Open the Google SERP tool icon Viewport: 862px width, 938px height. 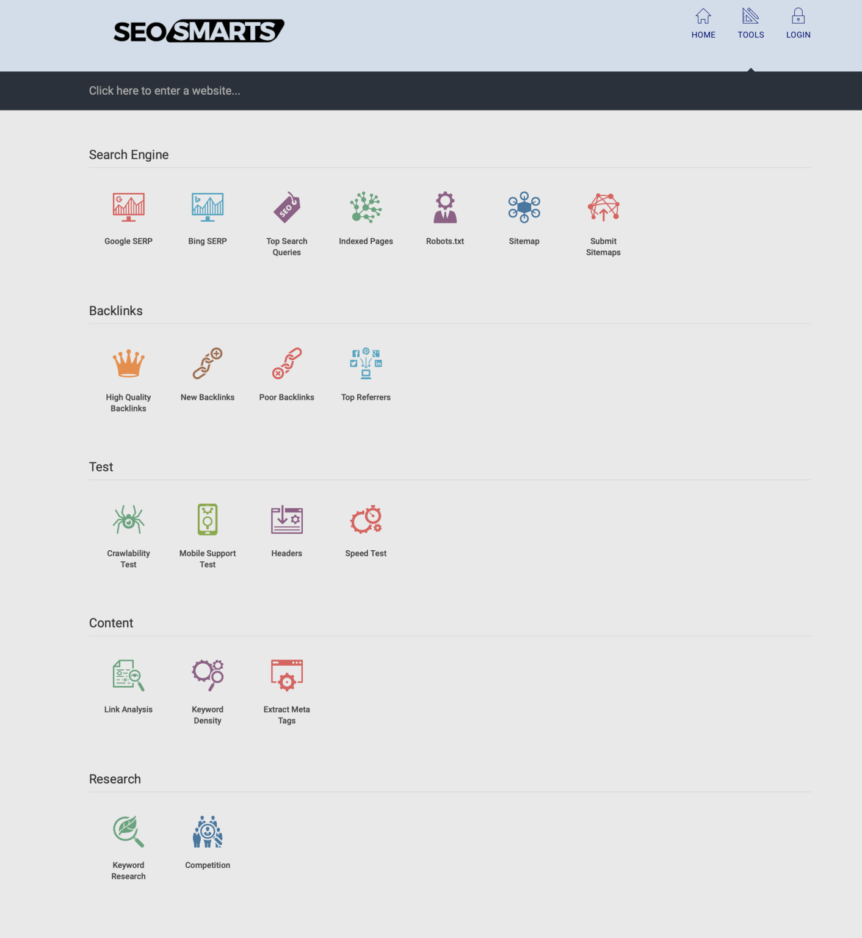(128, 207)
